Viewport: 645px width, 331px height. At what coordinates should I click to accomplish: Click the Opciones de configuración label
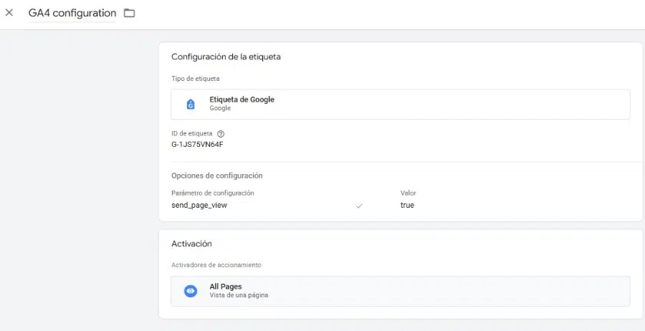(216, 176)
